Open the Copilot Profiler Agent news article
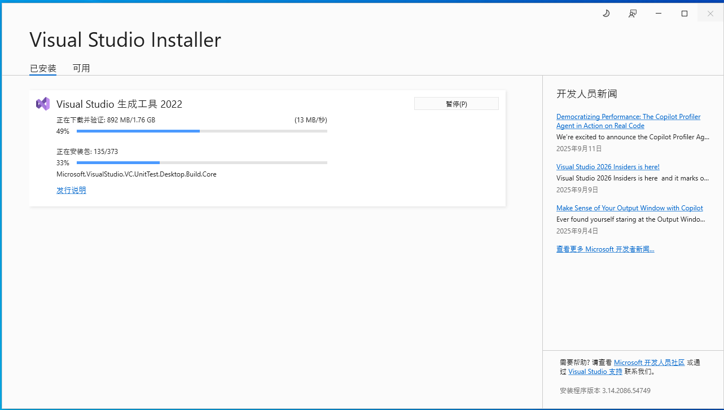The height and width of the screenshot is (410, 724). 628,121
